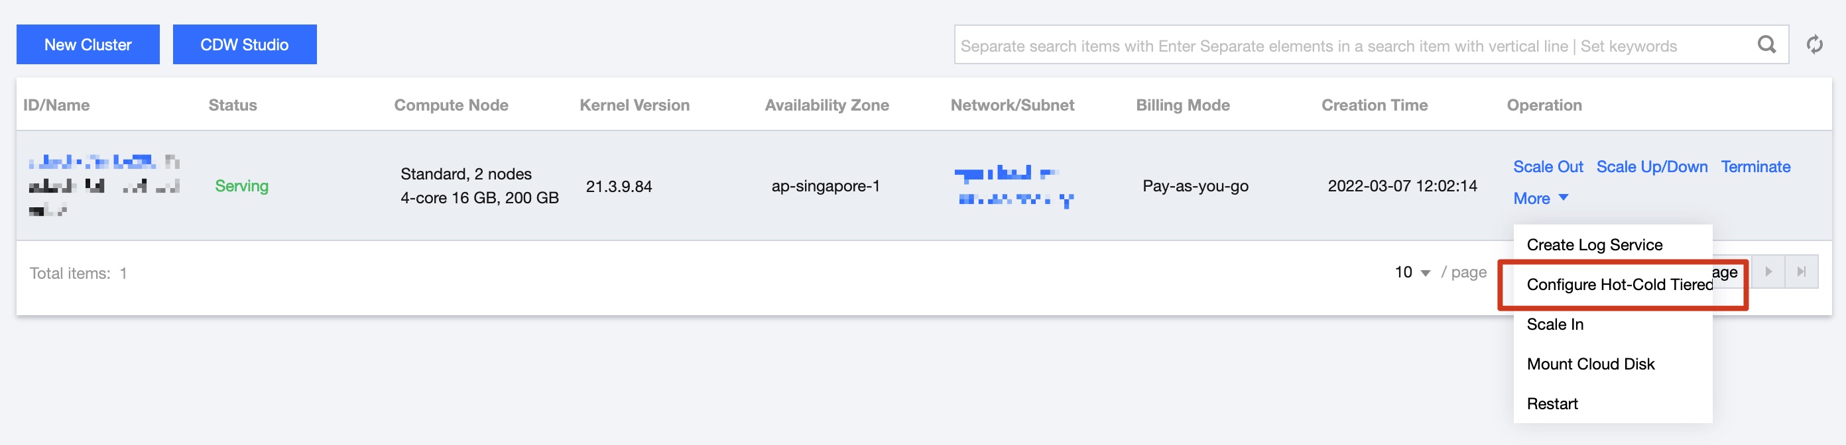Terminate the cluster
The image size is (1846, 445).
click(1755, 167)
